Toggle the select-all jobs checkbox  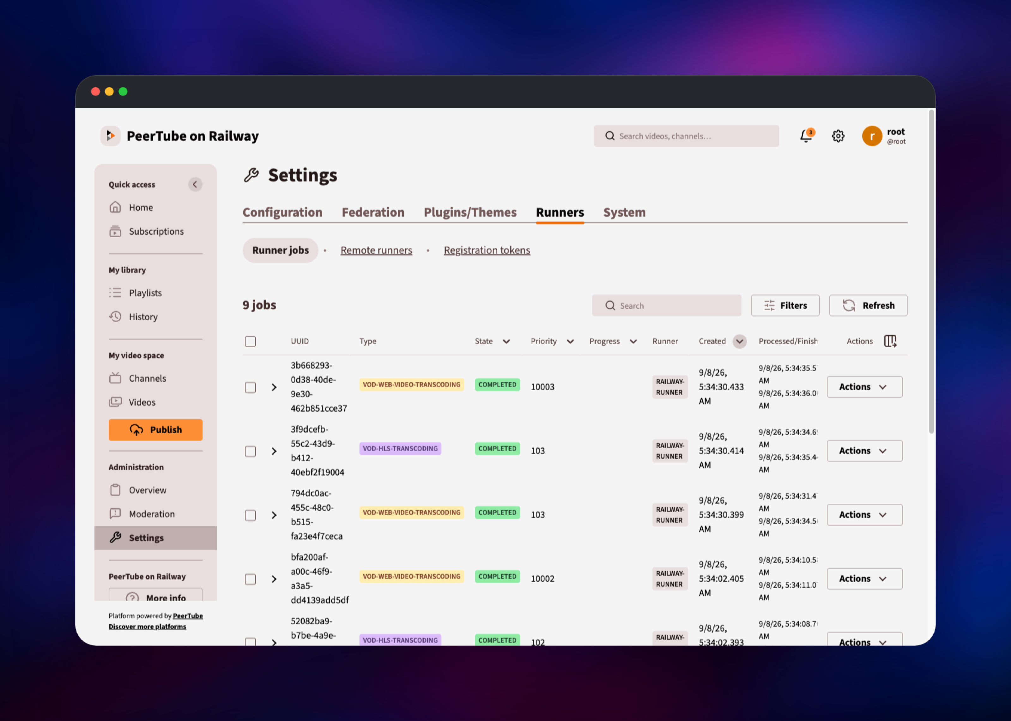[x=250, y=342]
